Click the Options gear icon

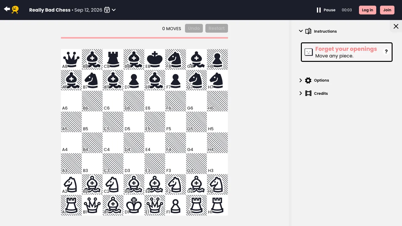pos(308,80)
